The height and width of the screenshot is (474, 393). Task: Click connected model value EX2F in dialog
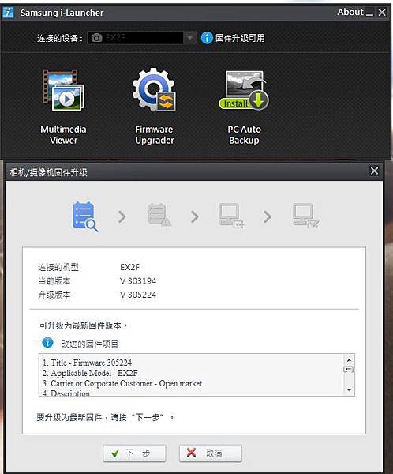(130, 267)
